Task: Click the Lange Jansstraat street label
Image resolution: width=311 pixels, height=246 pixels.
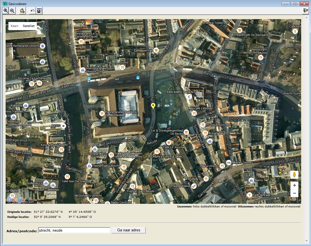Action: [219, 76]
